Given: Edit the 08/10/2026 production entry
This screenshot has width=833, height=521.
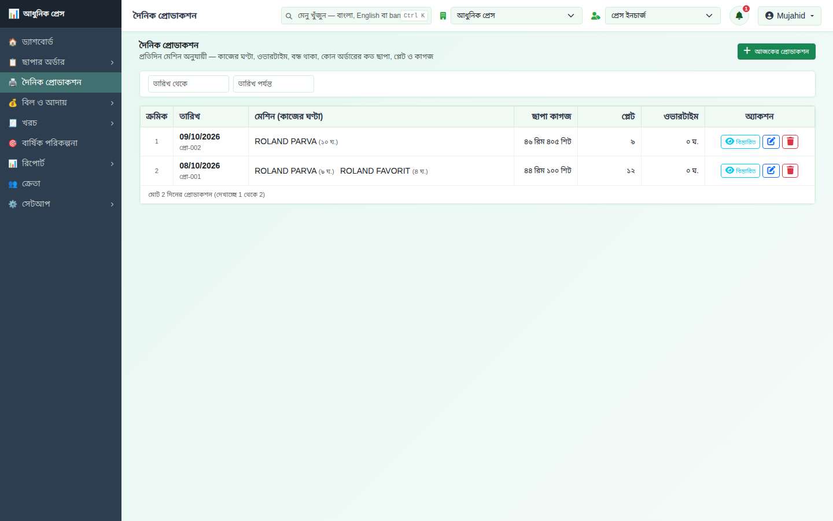Looking at the screenshot, I should click(x=771, y=171).
